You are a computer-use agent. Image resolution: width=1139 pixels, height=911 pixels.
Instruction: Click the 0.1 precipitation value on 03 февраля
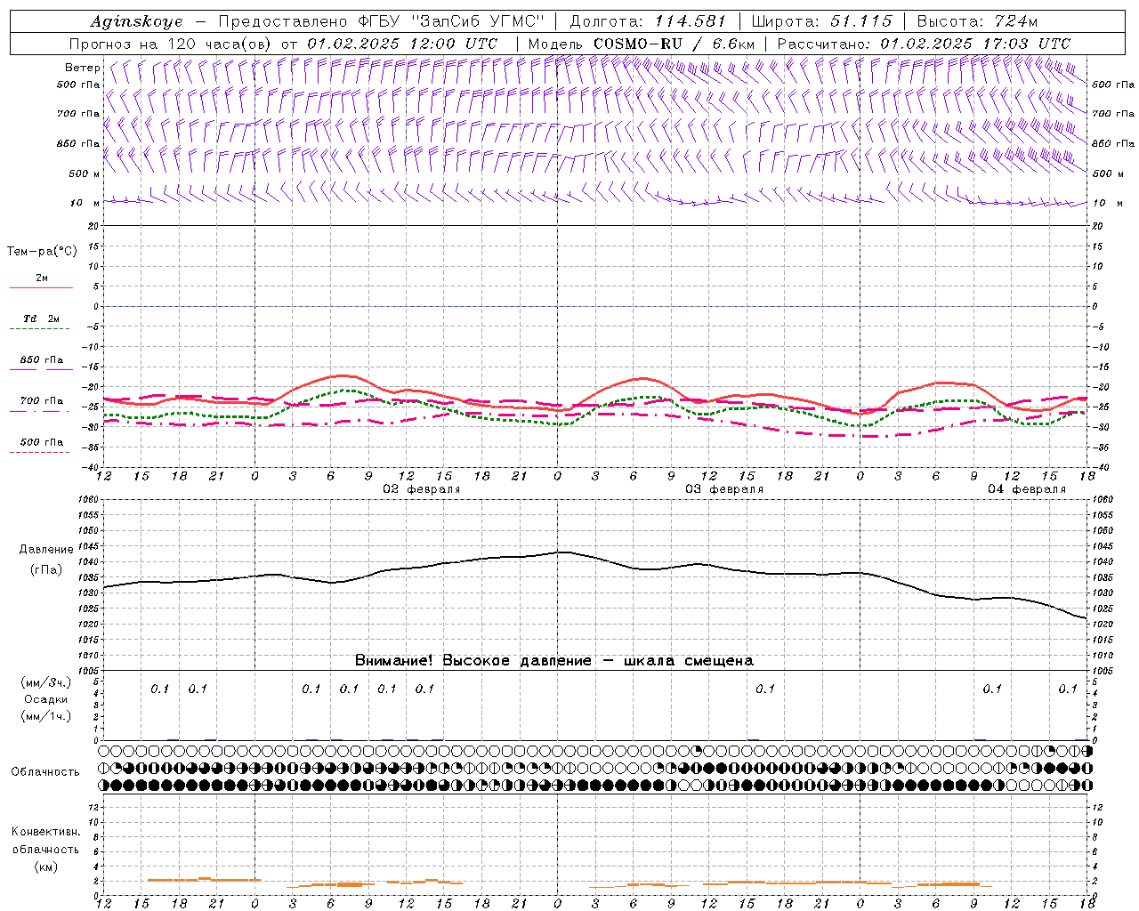coord(765,689)
